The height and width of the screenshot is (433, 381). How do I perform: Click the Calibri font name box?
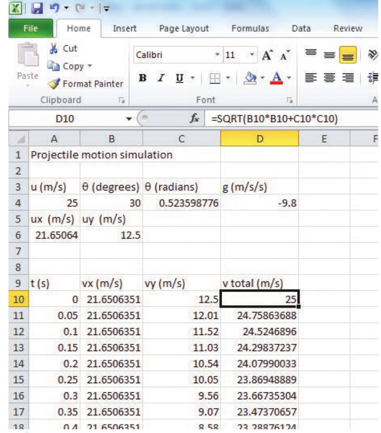click(174, 55)
